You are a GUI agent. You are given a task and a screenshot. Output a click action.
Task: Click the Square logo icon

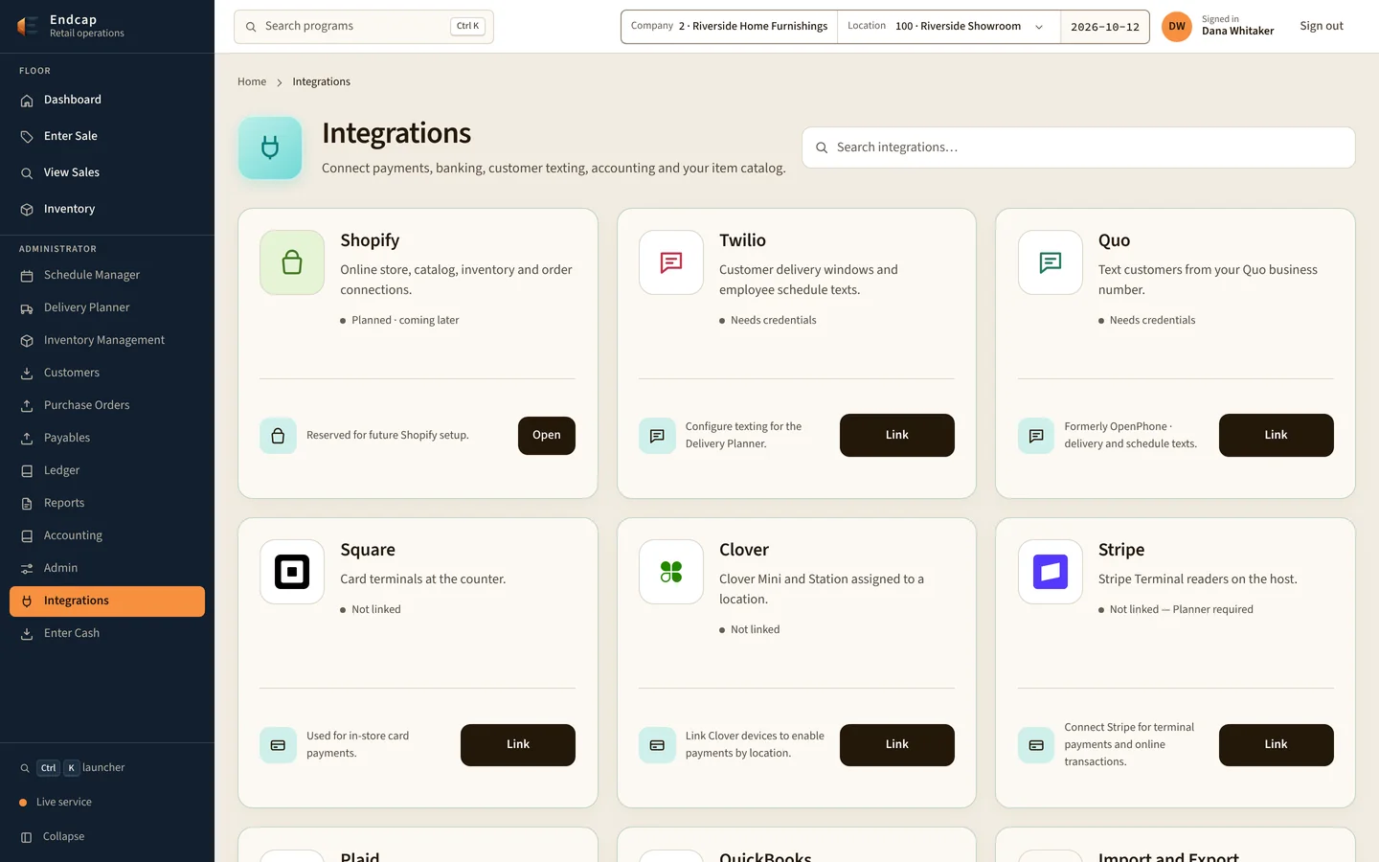point(292,572)
